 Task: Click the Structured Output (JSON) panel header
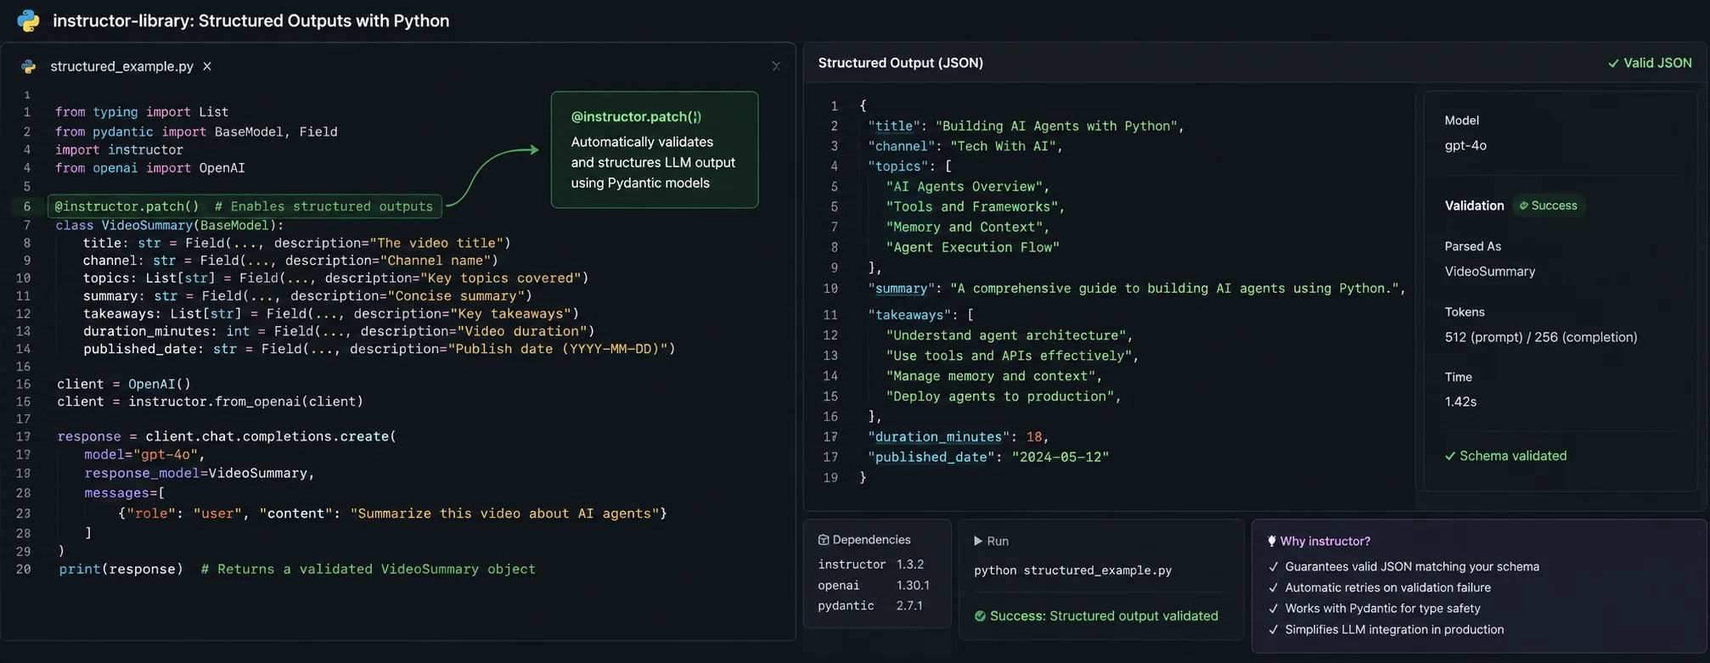pos(900,63)
